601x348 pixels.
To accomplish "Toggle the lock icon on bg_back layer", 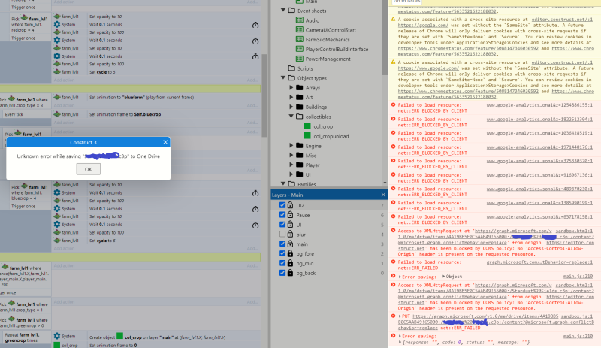I will click(290, 272).
